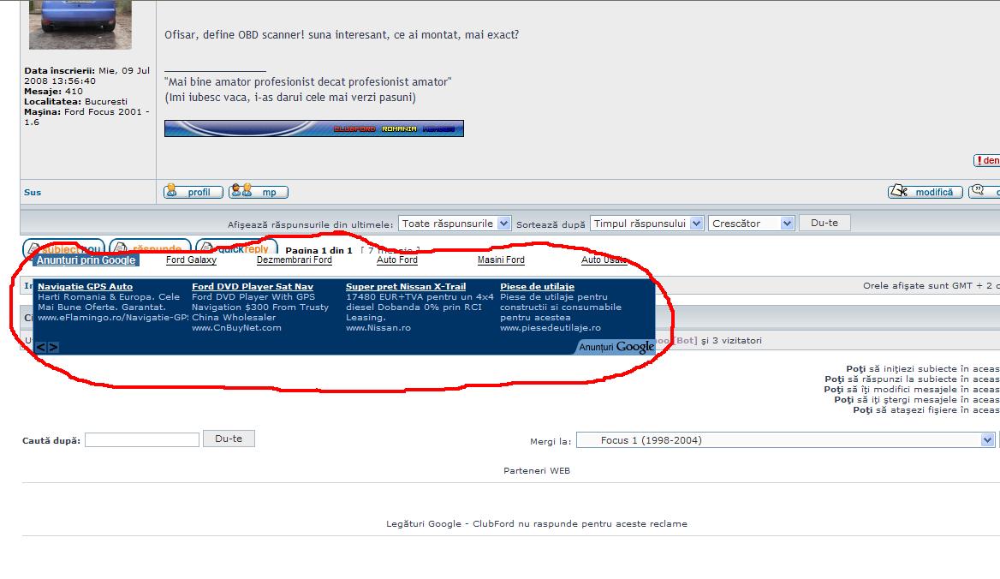1000x579 pixels.
Task: Click previous ads arrow in ad box
Action: click(x=41, y=347)
